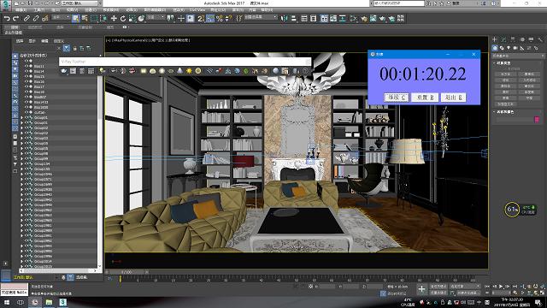Screen dimensions: 547x308
Task: Activate the Select and Link tool
Action: [x=26, y=19]
